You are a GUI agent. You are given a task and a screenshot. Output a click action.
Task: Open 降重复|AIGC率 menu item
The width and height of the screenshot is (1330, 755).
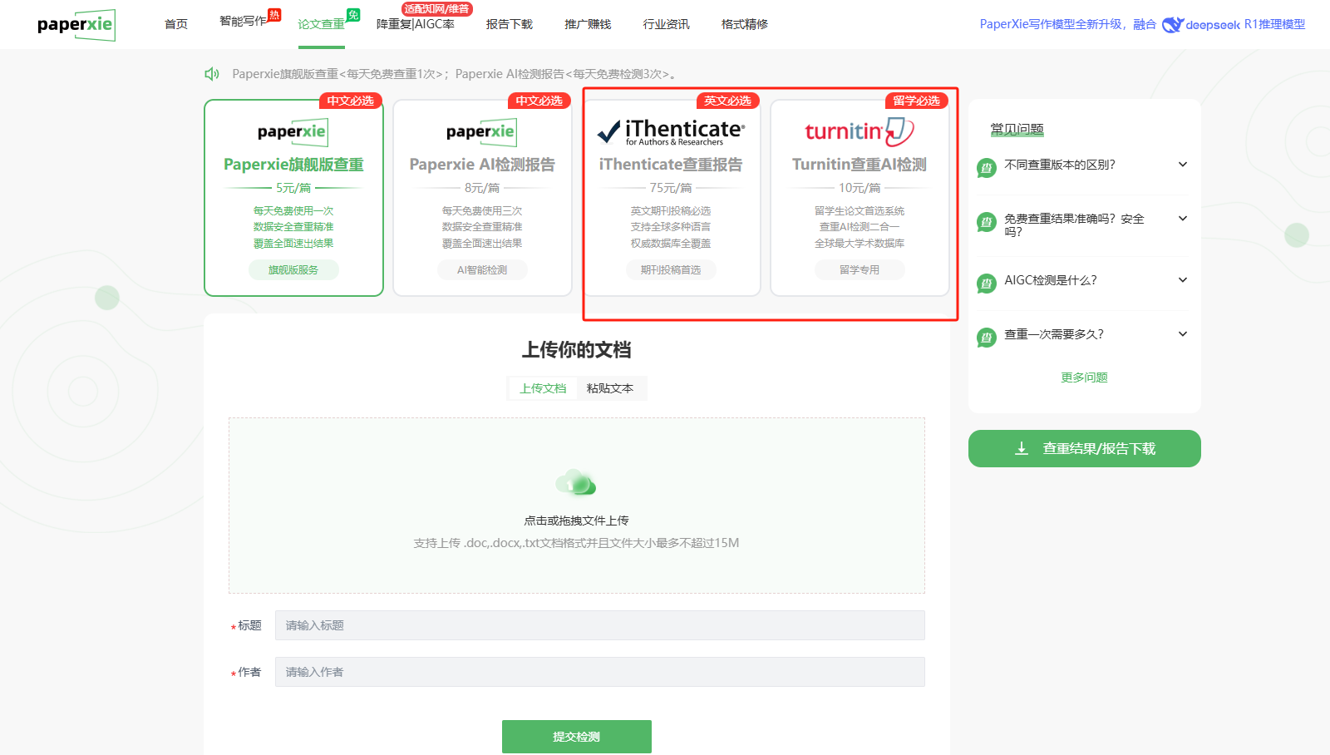pyautogui.click(x=416, y=24)
